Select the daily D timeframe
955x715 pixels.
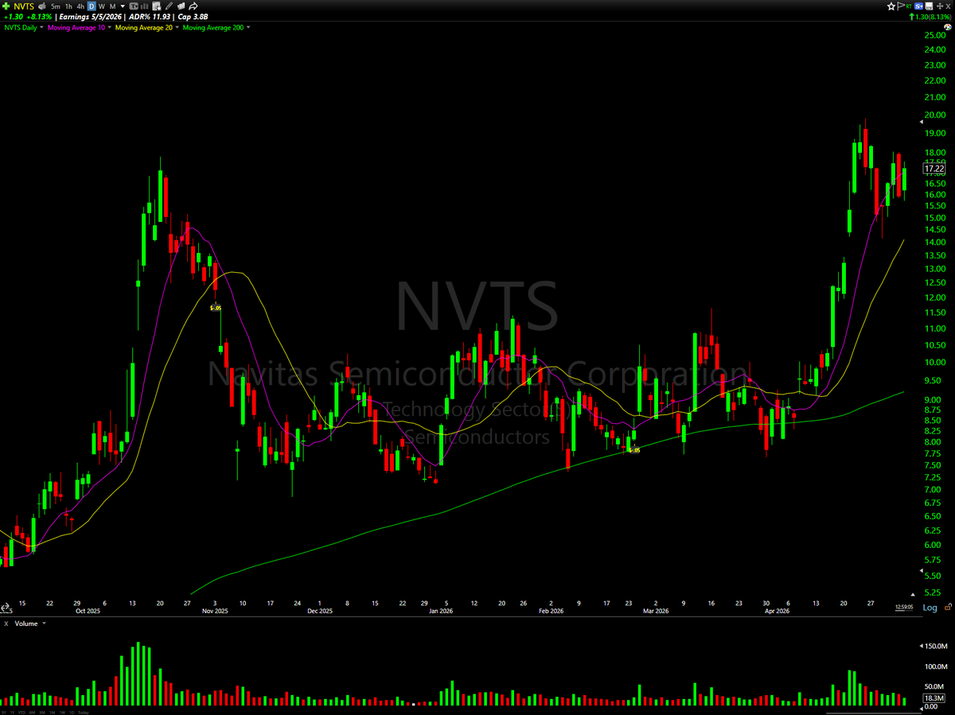(x=92, y=6)
